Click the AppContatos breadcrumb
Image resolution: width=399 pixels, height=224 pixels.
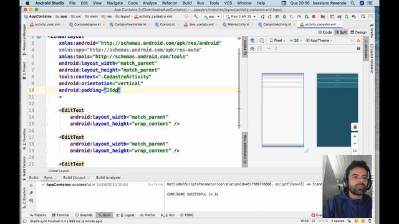[38, 17]
